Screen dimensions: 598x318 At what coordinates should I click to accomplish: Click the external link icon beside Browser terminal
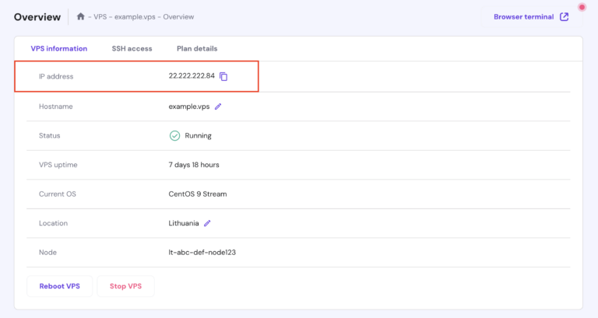tap(565, 16)
